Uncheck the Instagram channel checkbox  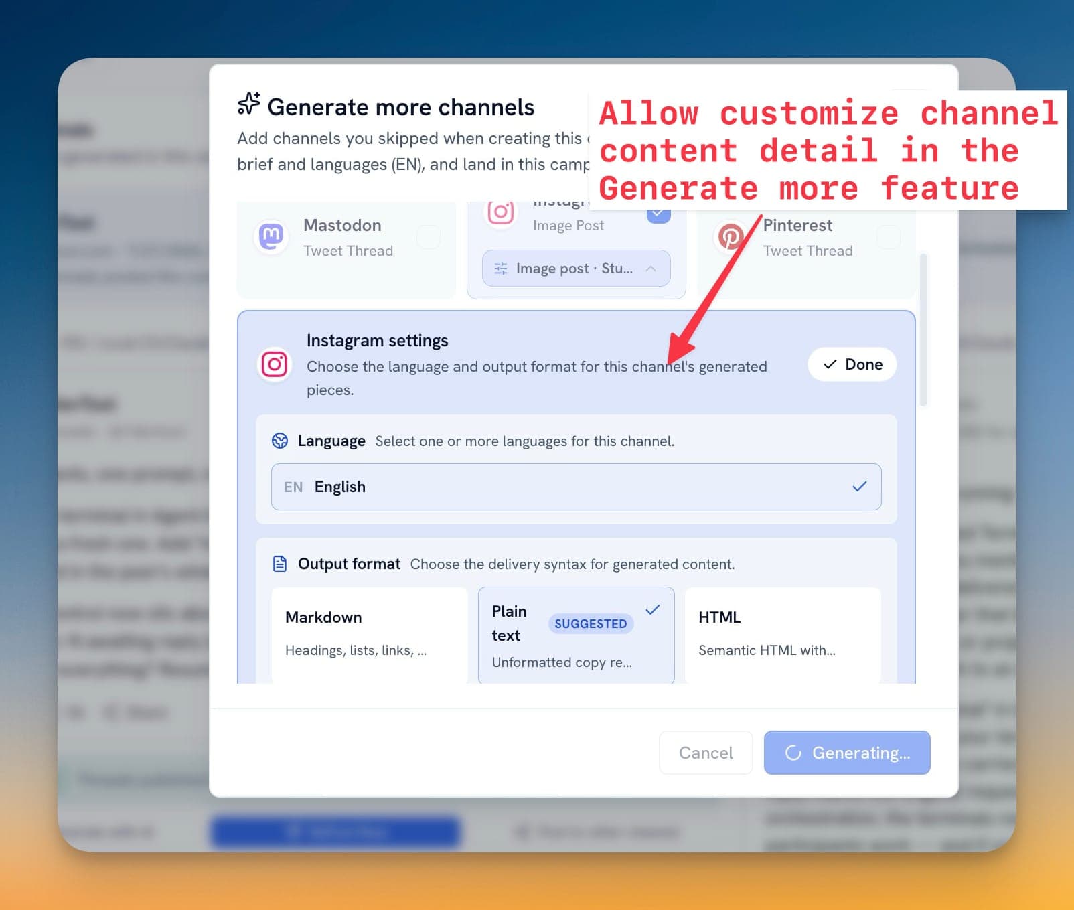coord(658,214)
